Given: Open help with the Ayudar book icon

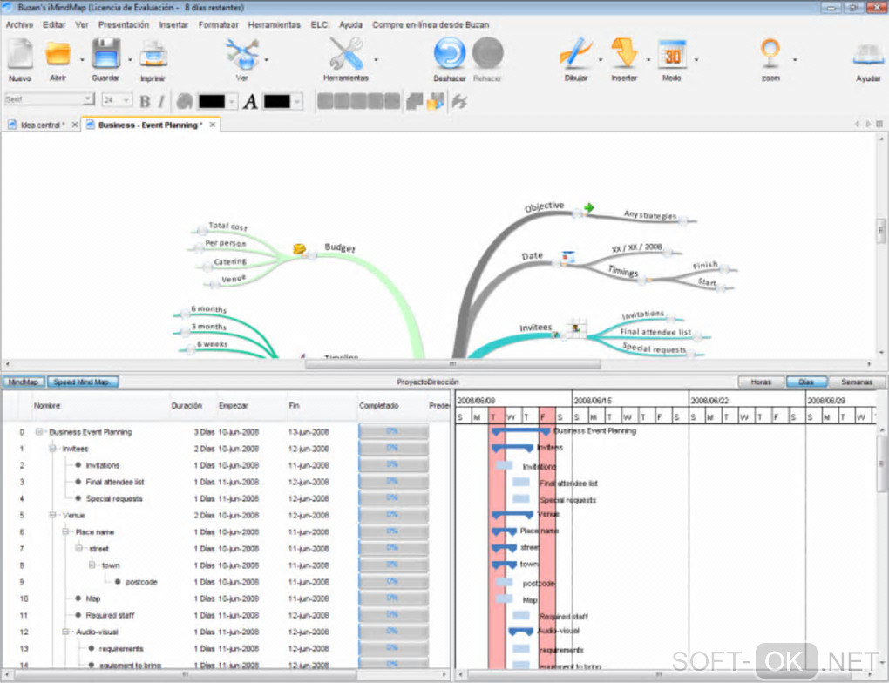Looking at the screenshot, I should tap(868, 54).
